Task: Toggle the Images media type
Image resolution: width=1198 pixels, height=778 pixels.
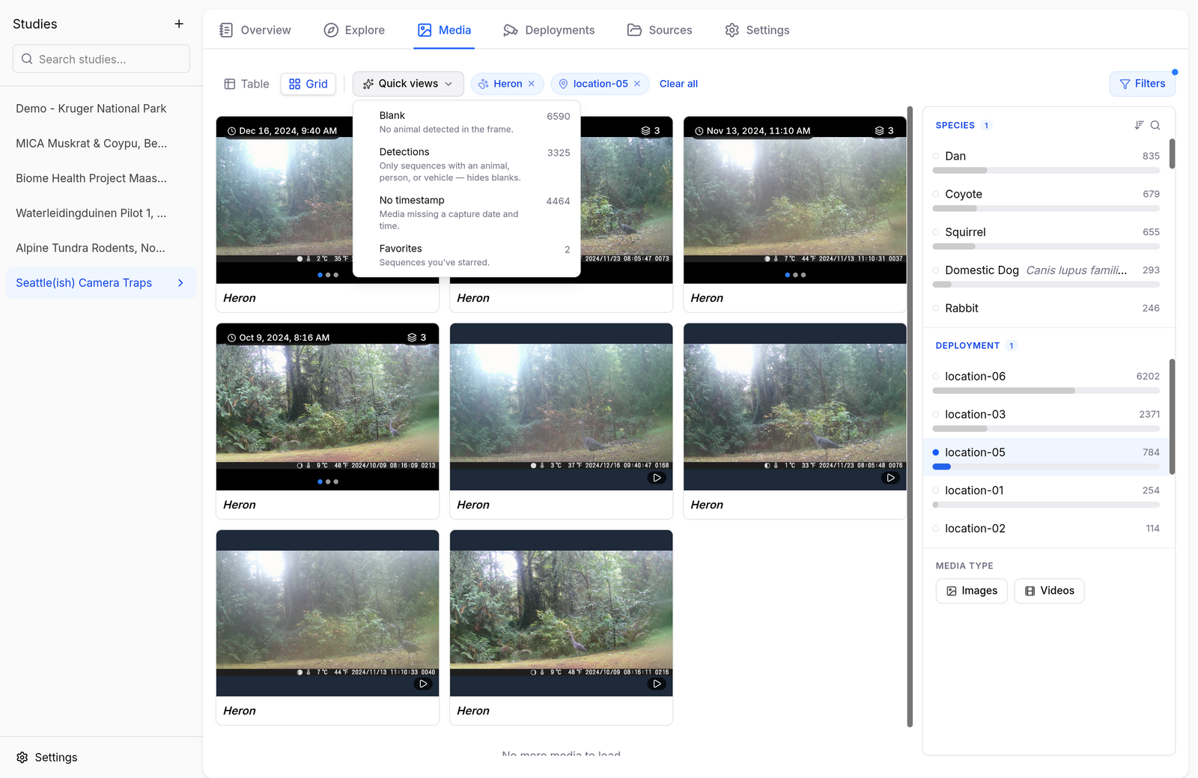Action: [x=971, y=591]
